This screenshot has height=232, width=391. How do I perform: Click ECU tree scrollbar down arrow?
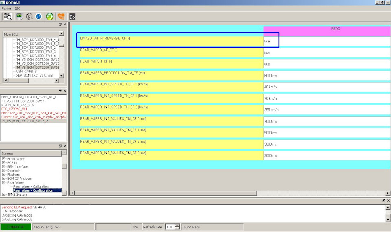point(62,75)
